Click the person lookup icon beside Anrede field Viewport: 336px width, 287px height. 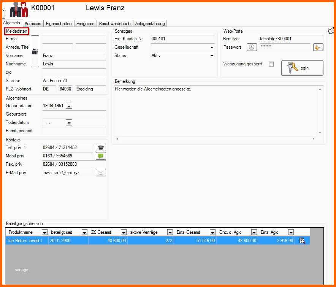(35, 51)
